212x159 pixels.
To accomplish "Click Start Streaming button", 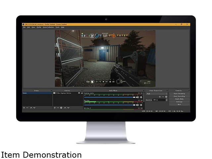I will click(179, 93).
